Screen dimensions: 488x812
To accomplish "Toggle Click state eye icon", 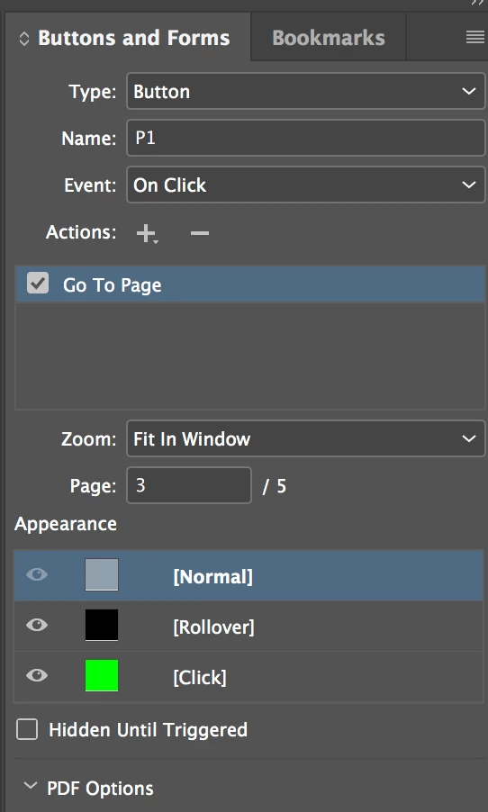I will [x=37, y=675].
